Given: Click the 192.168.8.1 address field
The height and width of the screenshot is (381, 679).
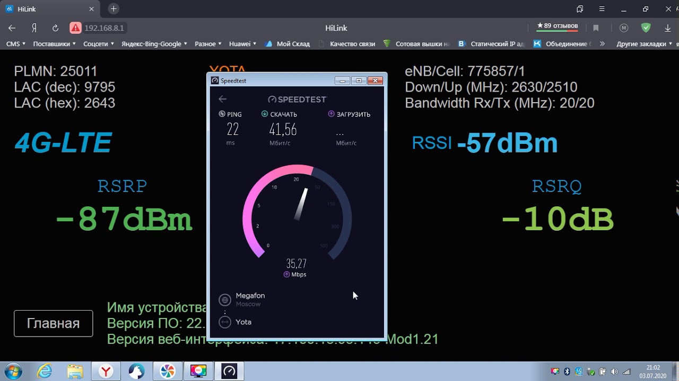Looking at the screenshot, I should tap(105, 28).
